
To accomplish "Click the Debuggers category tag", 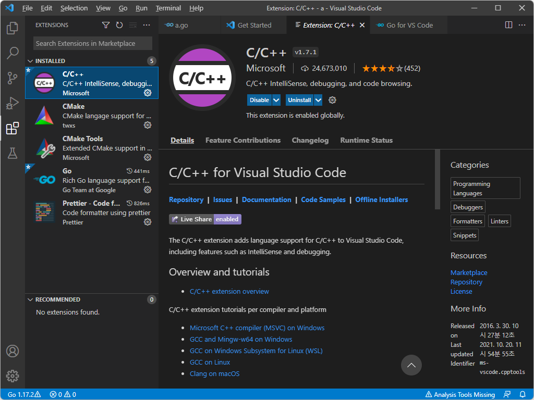I will pyautogui.click(x=468, y=207).
